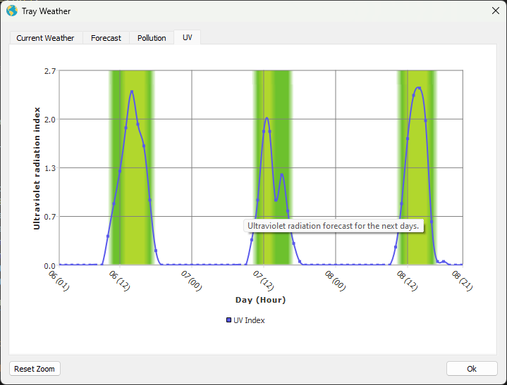Click the 08 (00) axis label

tap(336, 281)
